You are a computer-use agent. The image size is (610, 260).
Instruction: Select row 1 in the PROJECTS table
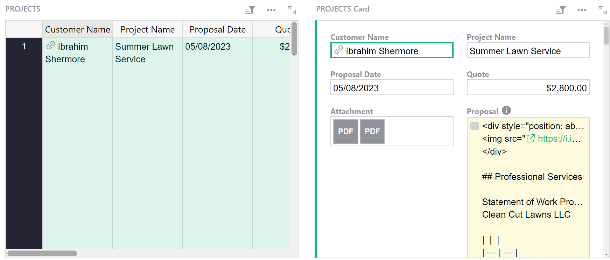click(23, 46)
